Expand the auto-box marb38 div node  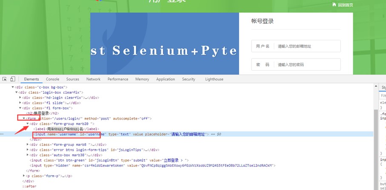28,155
